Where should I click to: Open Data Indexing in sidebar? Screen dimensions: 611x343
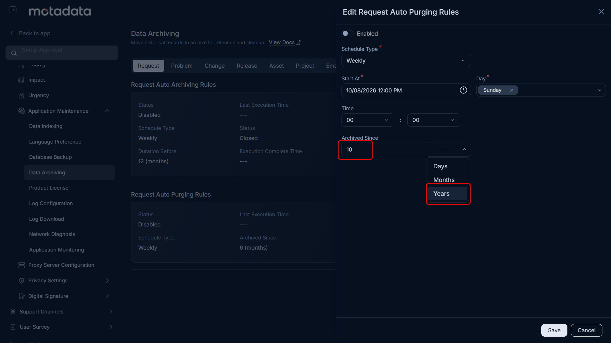click(x=46, y=126)
